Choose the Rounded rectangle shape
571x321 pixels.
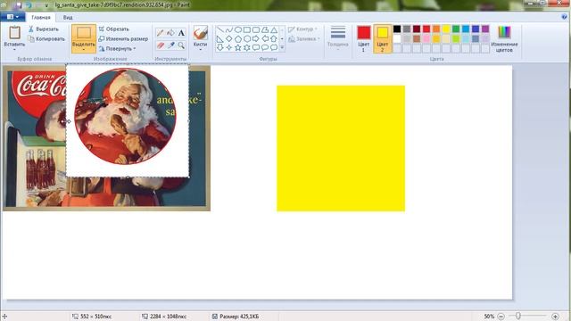click(x=256, y=29)
